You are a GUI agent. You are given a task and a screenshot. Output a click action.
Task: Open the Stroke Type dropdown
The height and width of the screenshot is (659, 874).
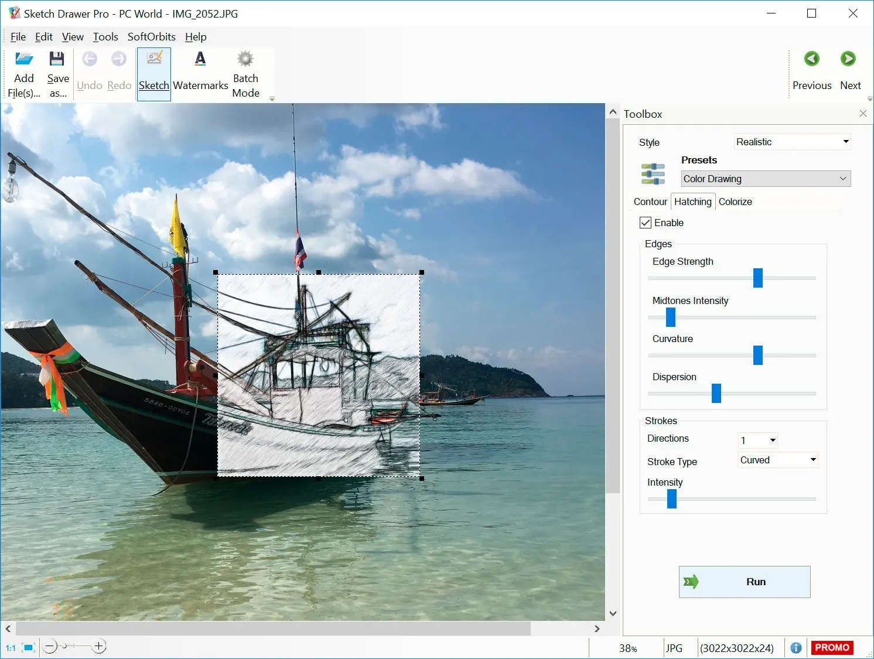pyautogui.click(x=778, y=460)
